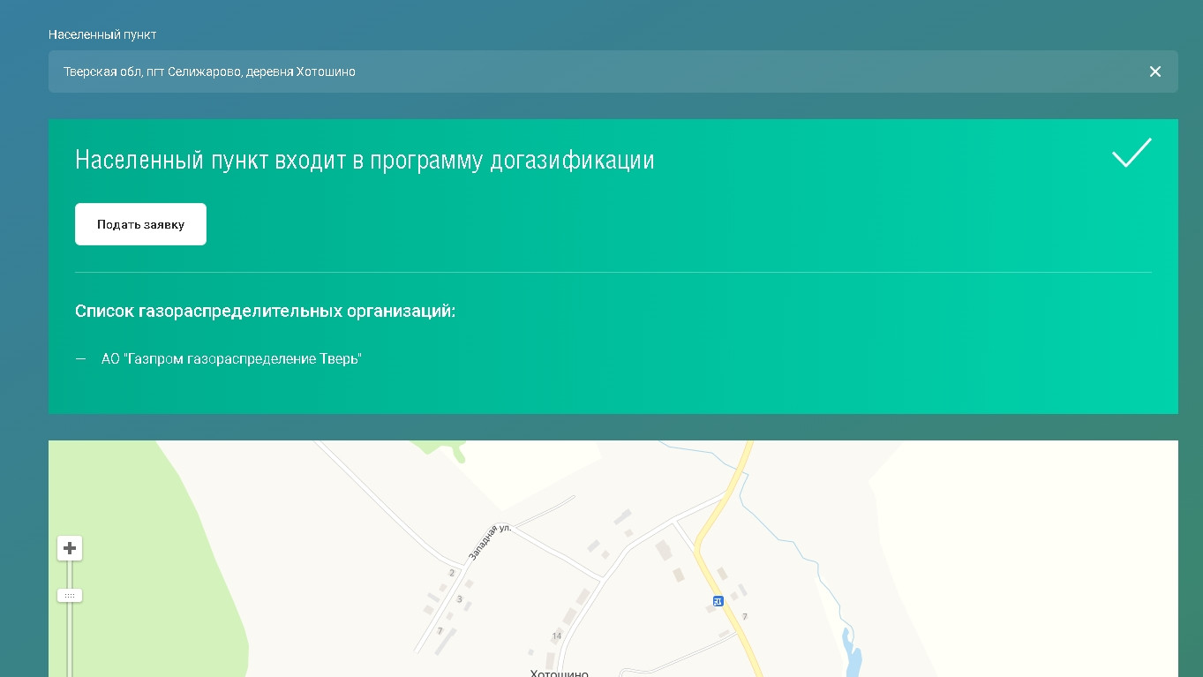This screenshot has width=1203, height=677.
Task: Clear the settlement search field
Action: coord(1154,71)
